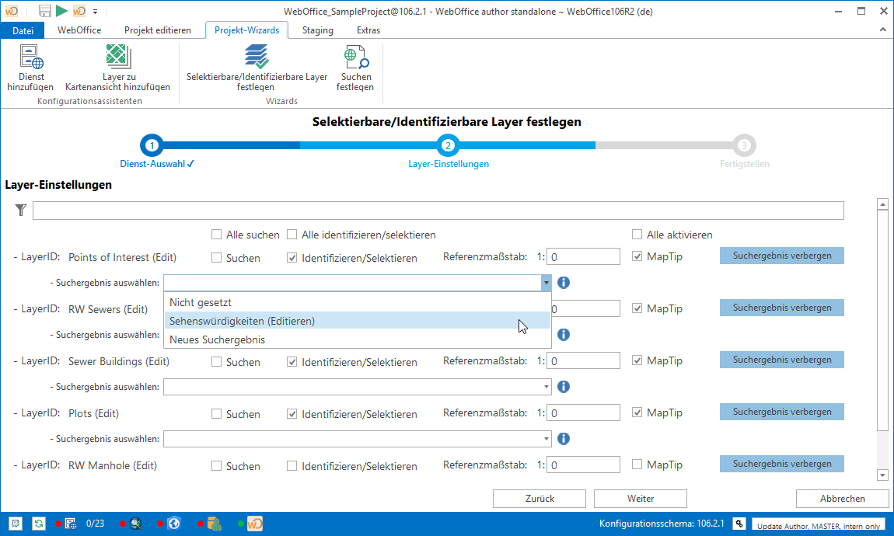Click info icon beside Points of Interest dropdown
This screenshot has width=894, height=536.
pos(564,283)
